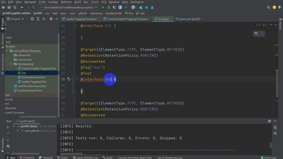This screenshot has width=283, height=159.
Task: Click the first Azure toolkit toolbar icon
Action: point(141,8)
